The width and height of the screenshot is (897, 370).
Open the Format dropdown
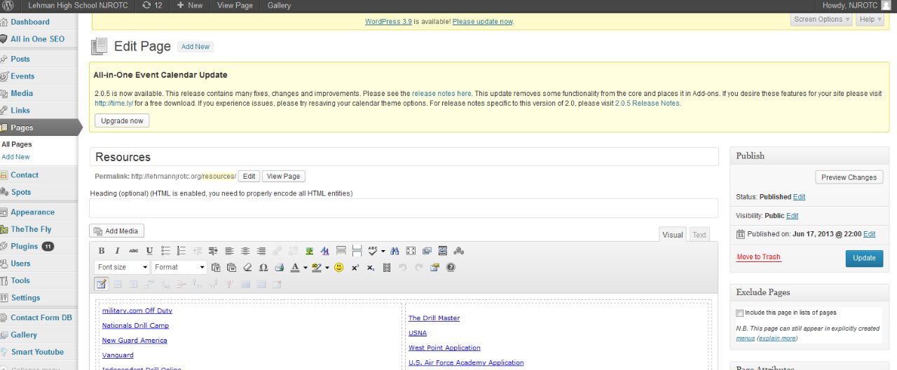pyautogui.click(x=179, y=267)
